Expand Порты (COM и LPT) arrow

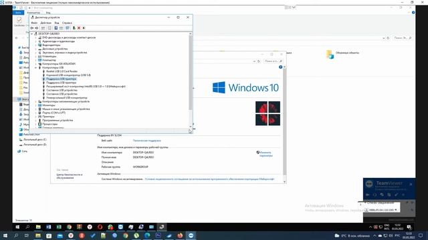[x=35, y=113]
